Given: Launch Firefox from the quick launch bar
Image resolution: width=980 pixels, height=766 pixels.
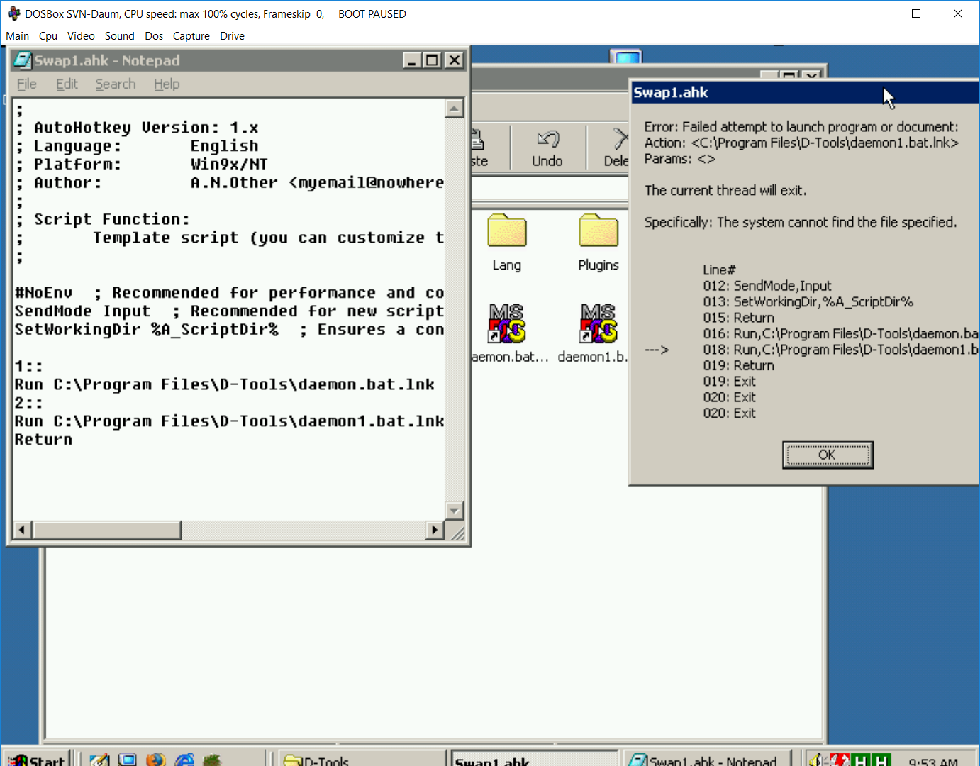Looking at the screenshot, I should (x=155, y=760).
